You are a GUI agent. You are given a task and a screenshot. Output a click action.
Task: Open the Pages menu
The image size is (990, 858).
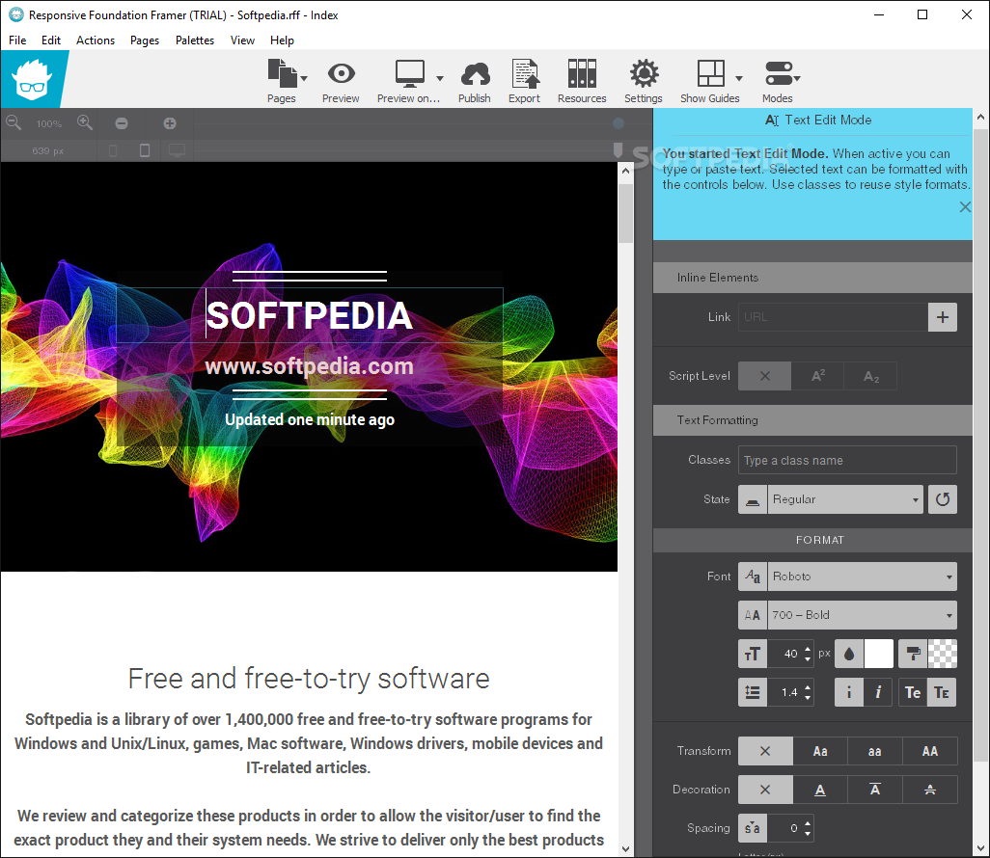click(145, 40)
